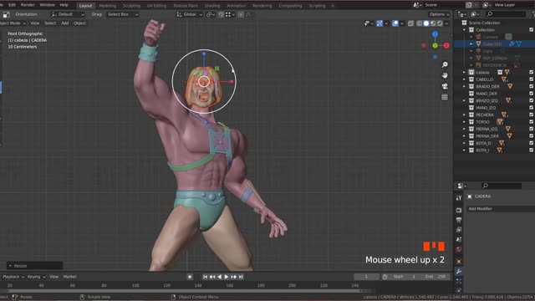535x301 pixels.
Task: Expand the PIERNA_IZQ collection
Action: click(464, 129)
